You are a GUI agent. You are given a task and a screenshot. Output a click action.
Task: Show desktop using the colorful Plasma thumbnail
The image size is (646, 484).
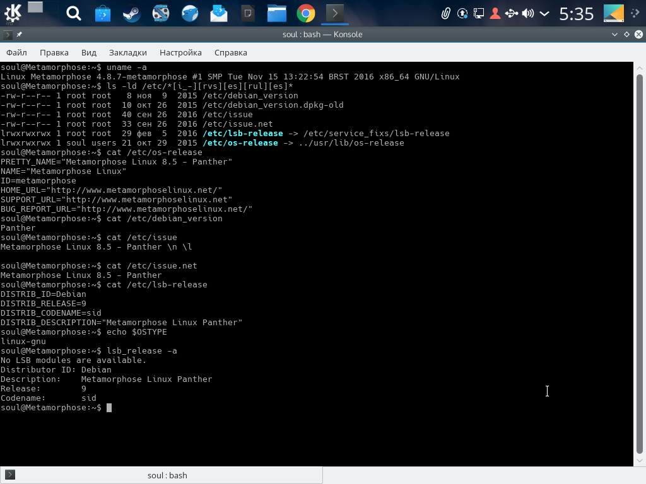613,13
